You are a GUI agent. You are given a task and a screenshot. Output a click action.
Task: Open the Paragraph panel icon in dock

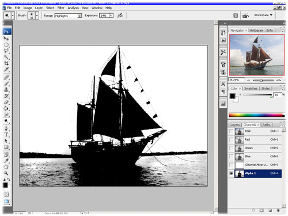(223, 92)
